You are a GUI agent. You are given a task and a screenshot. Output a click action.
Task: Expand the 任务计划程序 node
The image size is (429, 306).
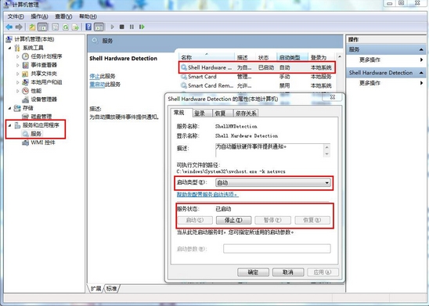pos(18,56)
